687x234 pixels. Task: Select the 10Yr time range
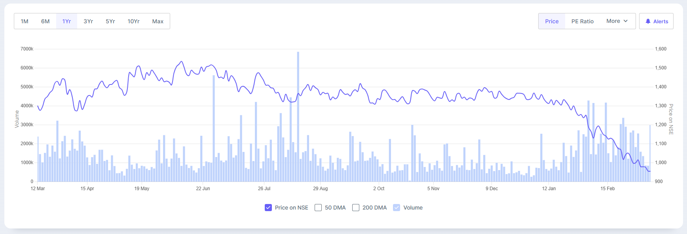(133, 21)
